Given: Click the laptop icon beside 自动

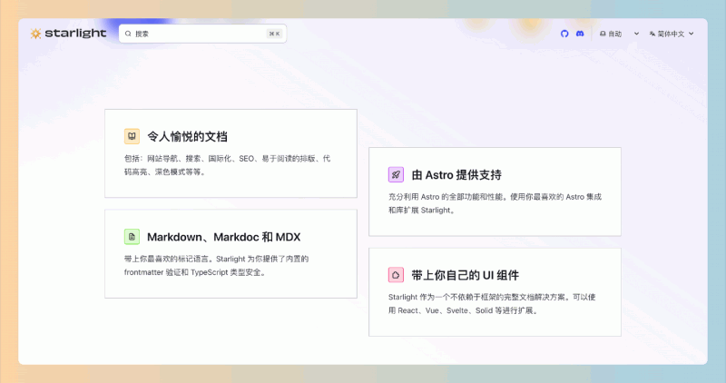Looking at the screenshot, I should tap(603, 34).
